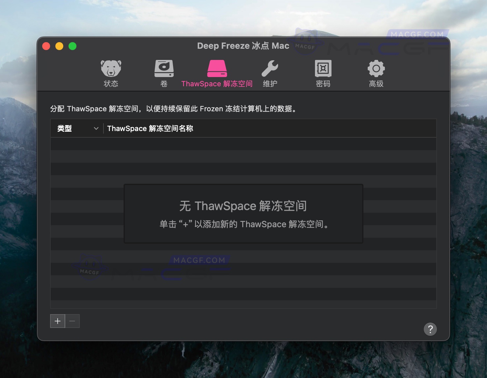The image size is (487, 378).
Task: Click the 无 ThawSpace 解冻空间 message box
Action: [x=243, y=213]
